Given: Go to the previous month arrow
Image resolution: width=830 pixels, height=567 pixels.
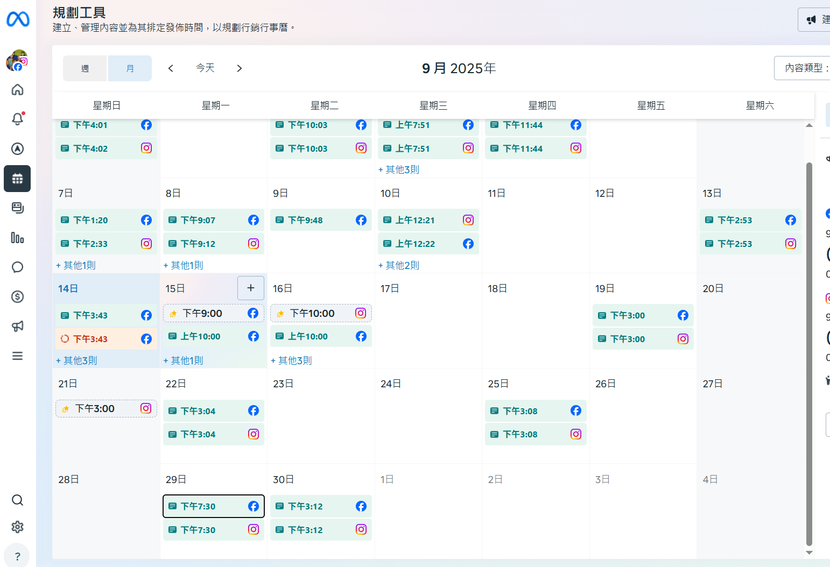Looking at the screenshot, I should (171, 68).
